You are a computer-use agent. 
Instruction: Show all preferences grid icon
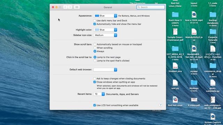77,7
